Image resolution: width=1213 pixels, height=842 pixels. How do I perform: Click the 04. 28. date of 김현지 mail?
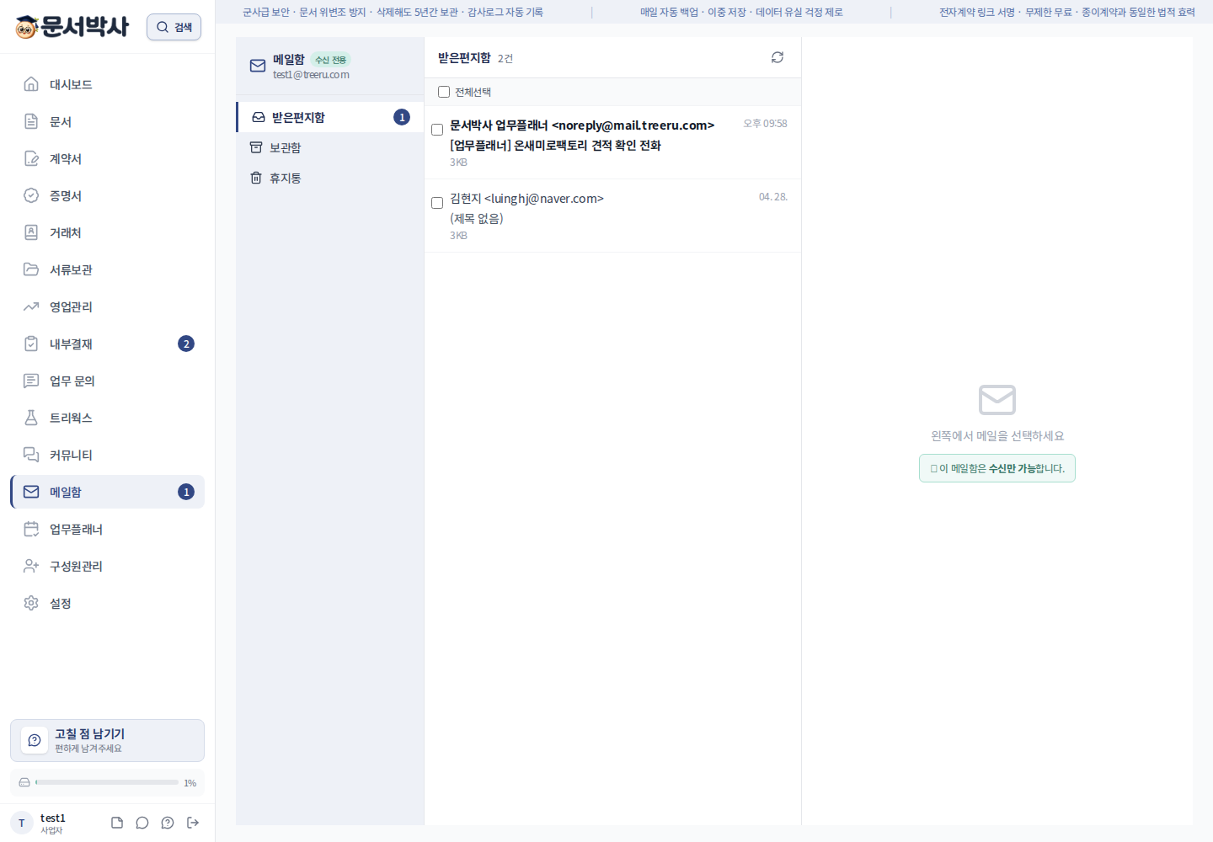pyautogui.click(x=773, y=197)
